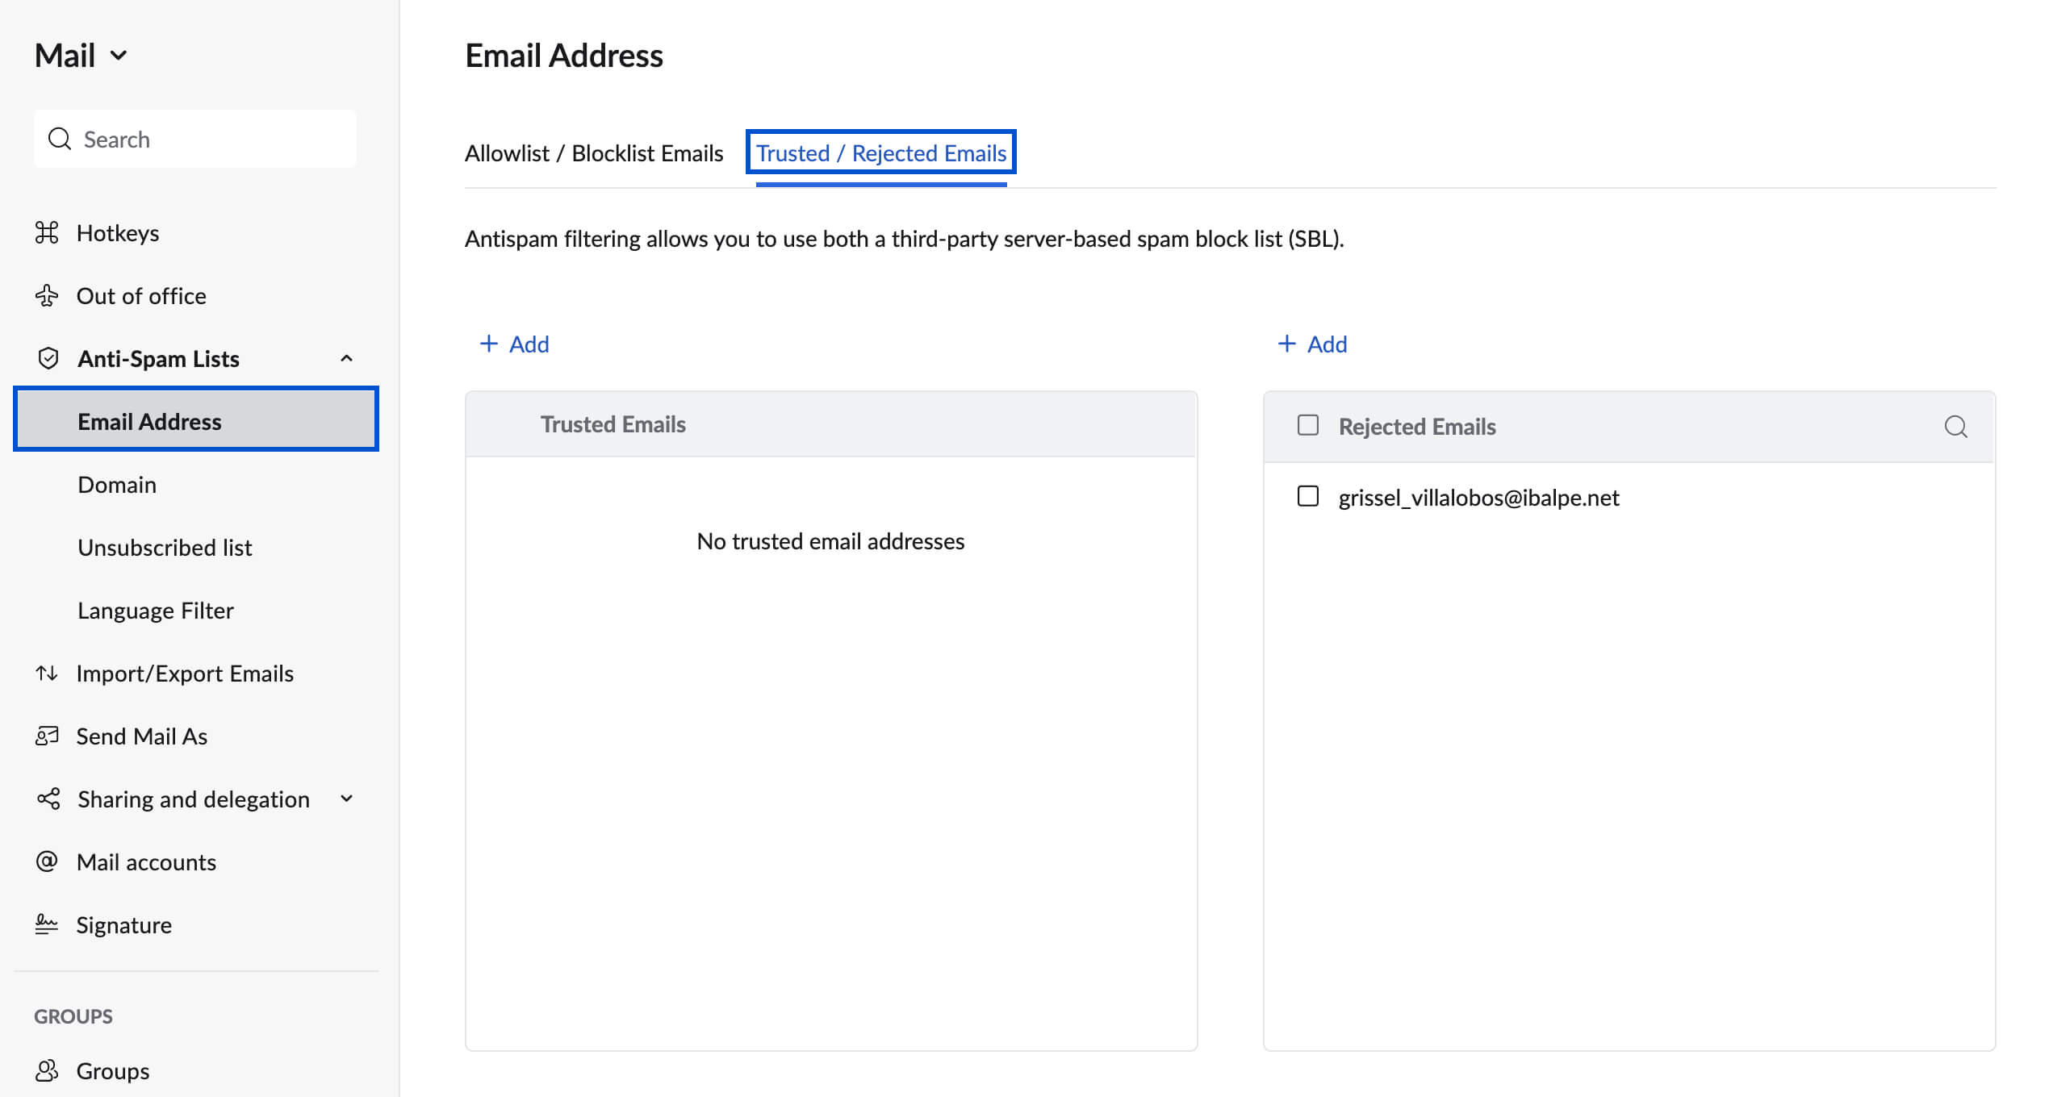Click the Out of Office airplane icon

pos(48,294)
